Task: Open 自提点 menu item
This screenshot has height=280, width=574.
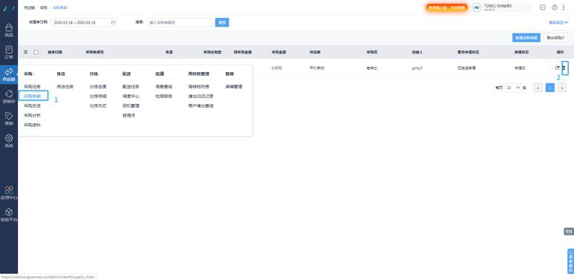Action: click(x=128, y=115)
